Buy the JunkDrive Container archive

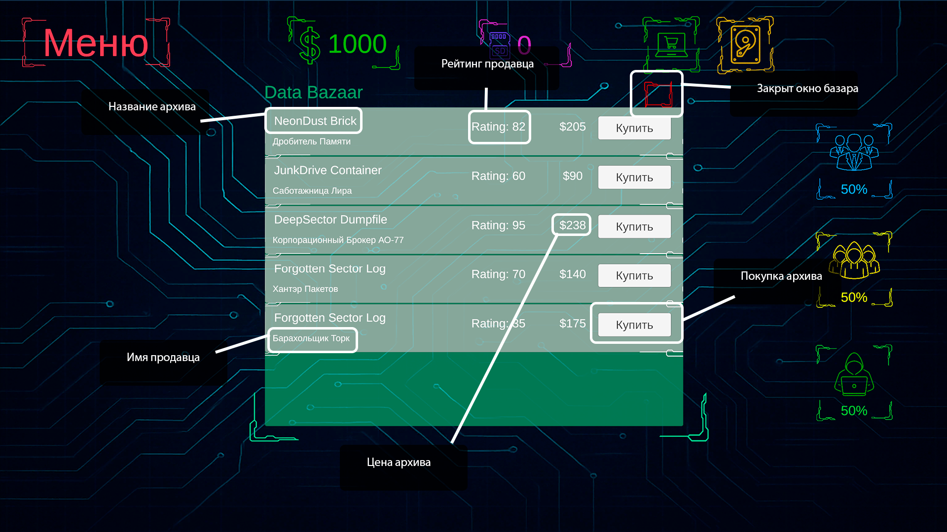(634, 177)
